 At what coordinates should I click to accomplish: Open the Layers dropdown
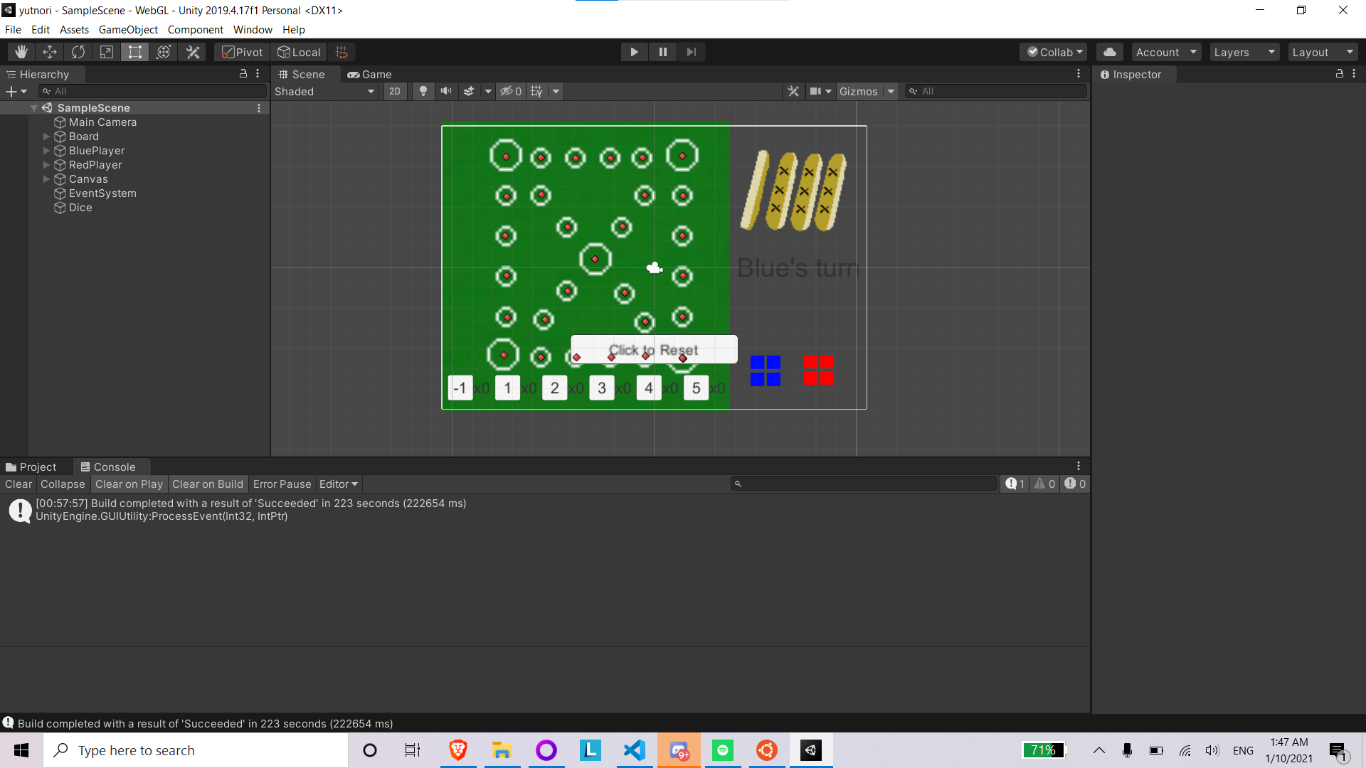tap(1244, 52)
